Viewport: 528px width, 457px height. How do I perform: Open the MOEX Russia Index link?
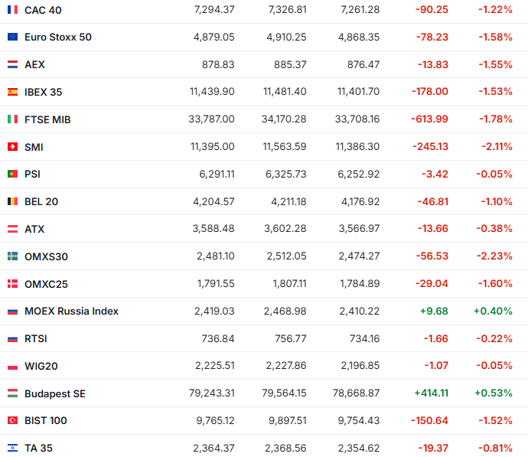(71, 312)
